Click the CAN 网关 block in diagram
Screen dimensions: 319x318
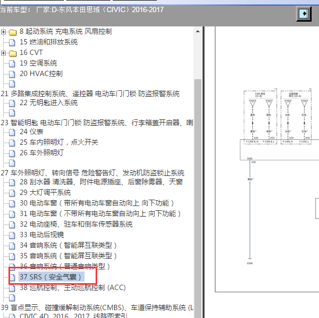[x=260, y=117]
